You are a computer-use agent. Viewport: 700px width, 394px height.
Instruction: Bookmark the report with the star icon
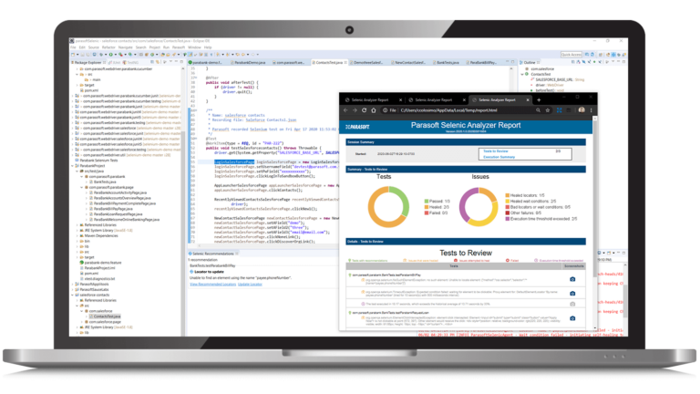tap(548, 110)
